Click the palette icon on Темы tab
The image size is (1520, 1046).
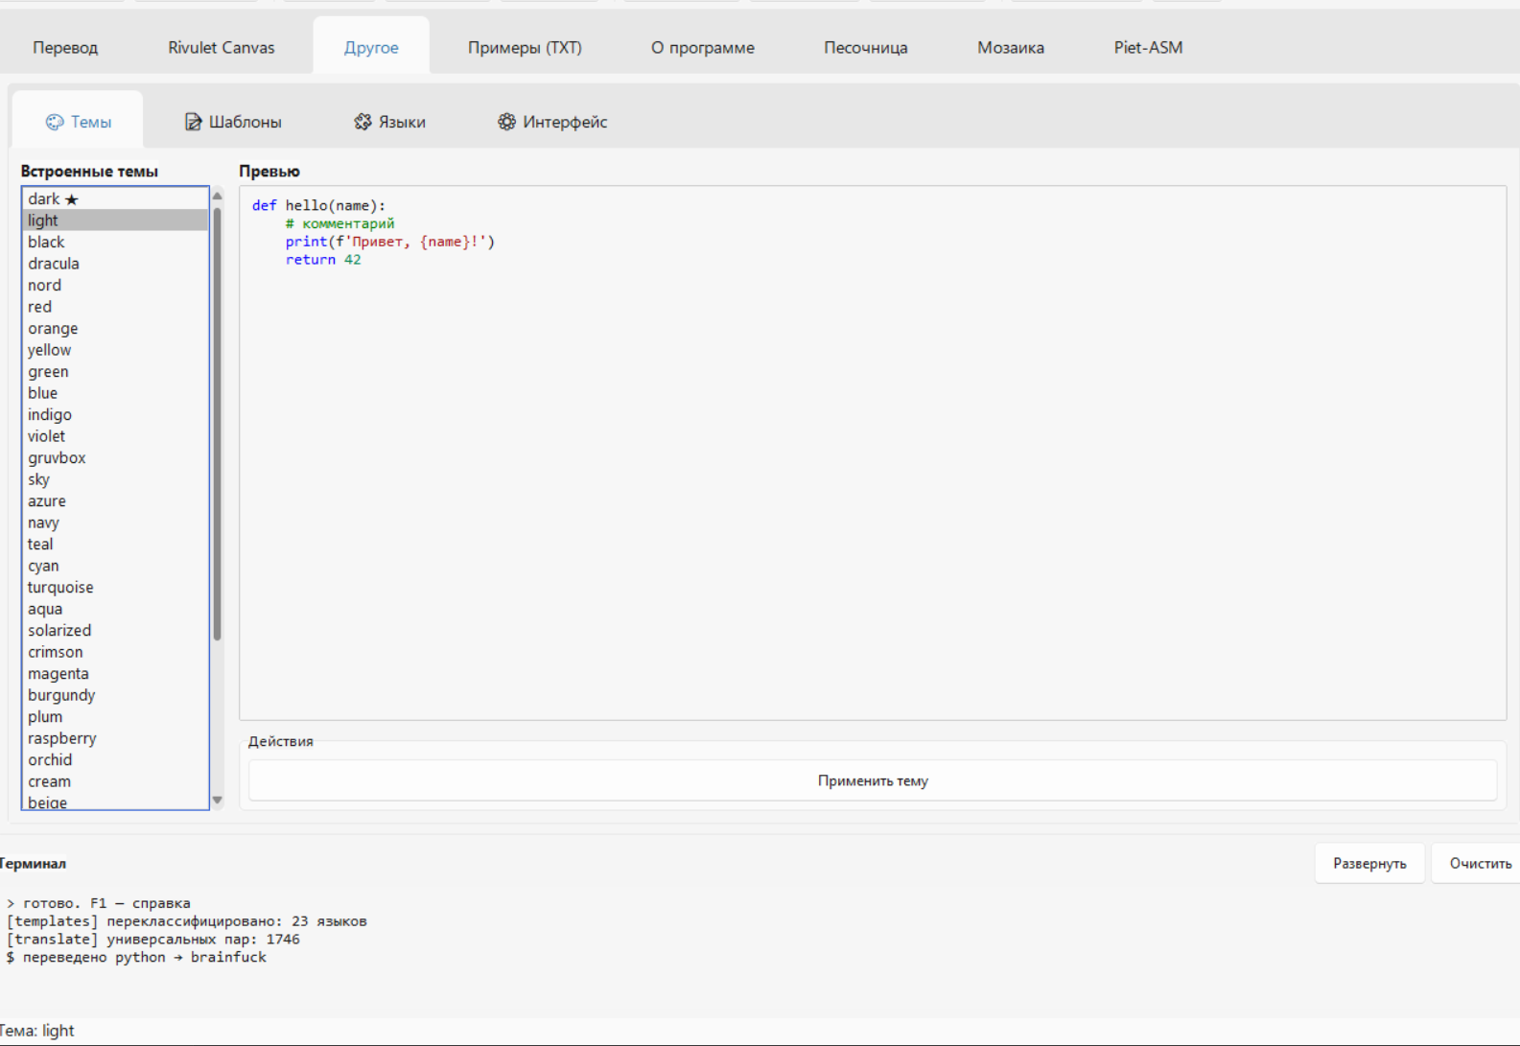click(x=55, y=122)
